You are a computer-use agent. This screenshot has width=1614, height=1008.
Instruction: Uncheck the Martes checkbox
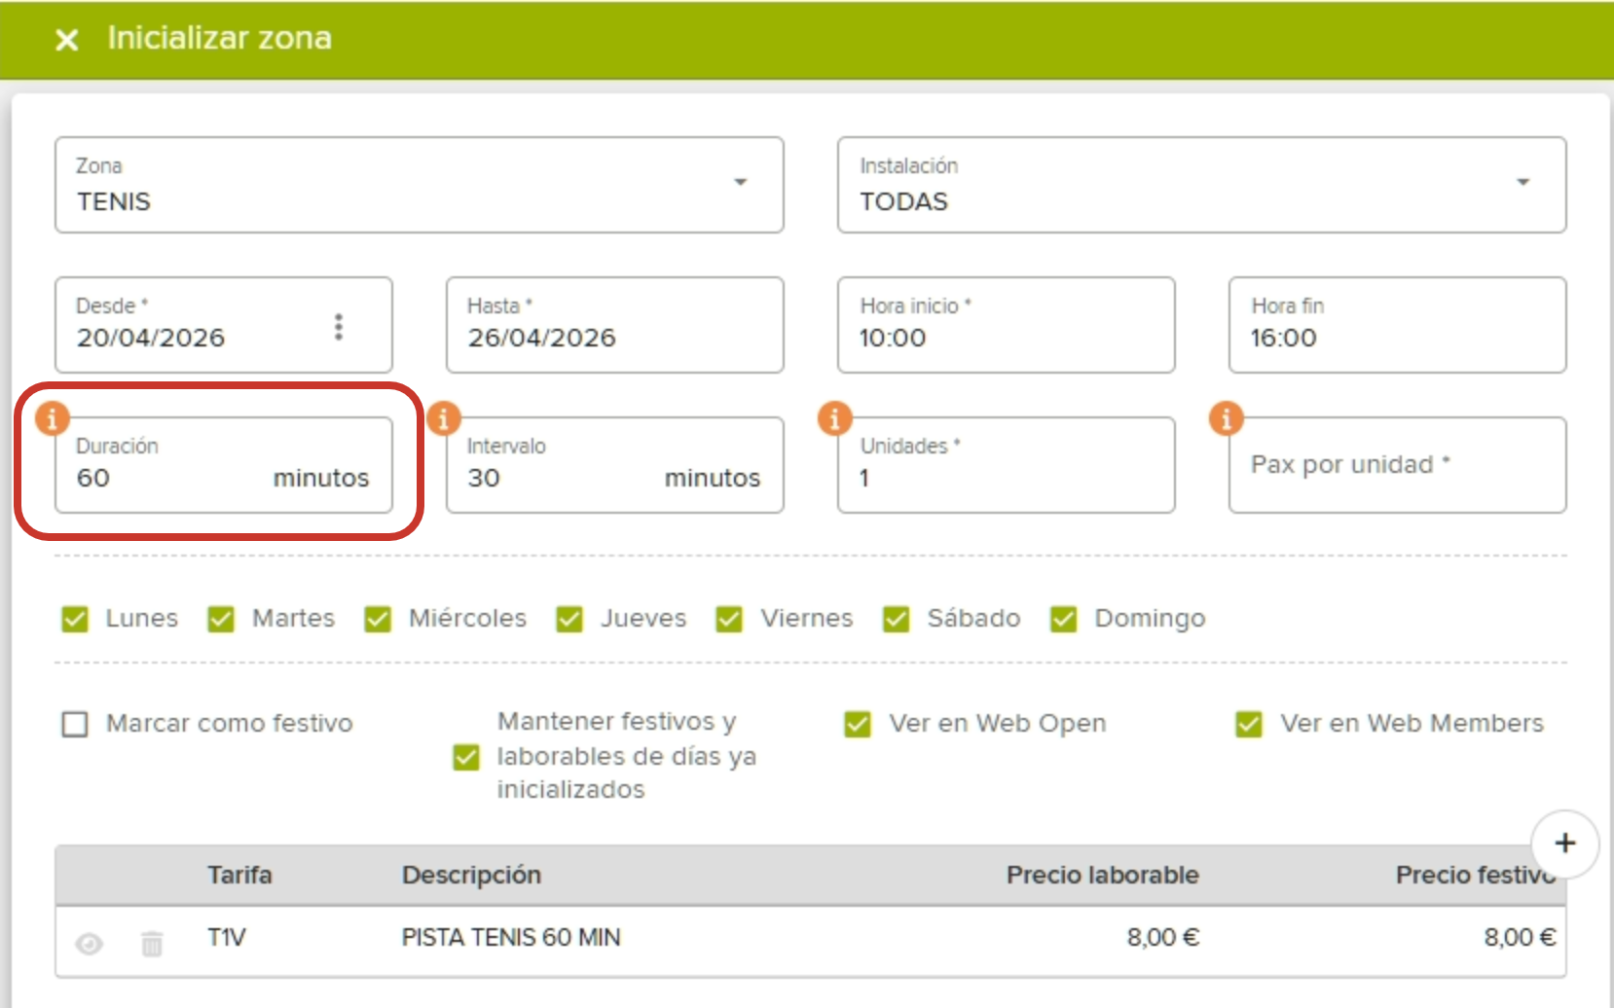pyautogui.click(x=221, y=619)
